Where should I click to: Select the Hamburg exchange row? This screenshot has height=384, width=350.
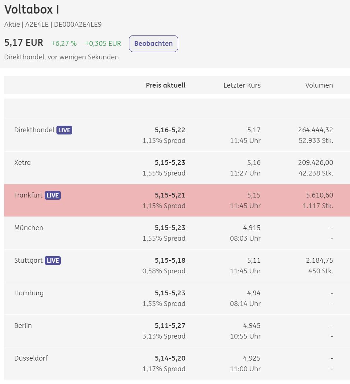(x=29, y=293)
